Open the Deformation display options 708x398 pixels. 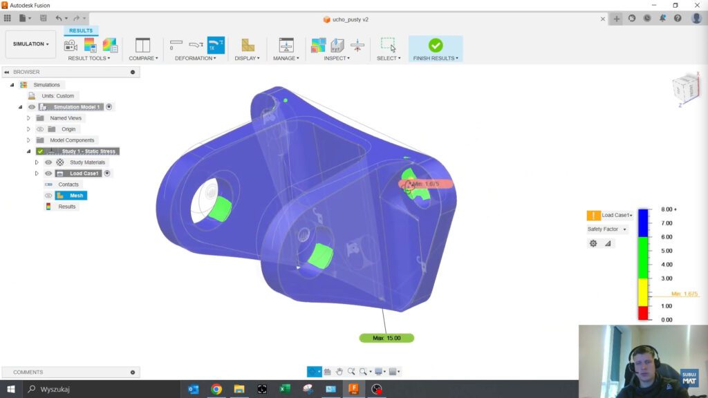click(196, 58)
